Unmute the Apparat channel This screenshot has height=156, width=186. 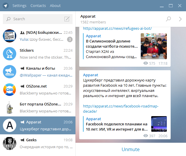pyautogui.click(x=131, y=149)
